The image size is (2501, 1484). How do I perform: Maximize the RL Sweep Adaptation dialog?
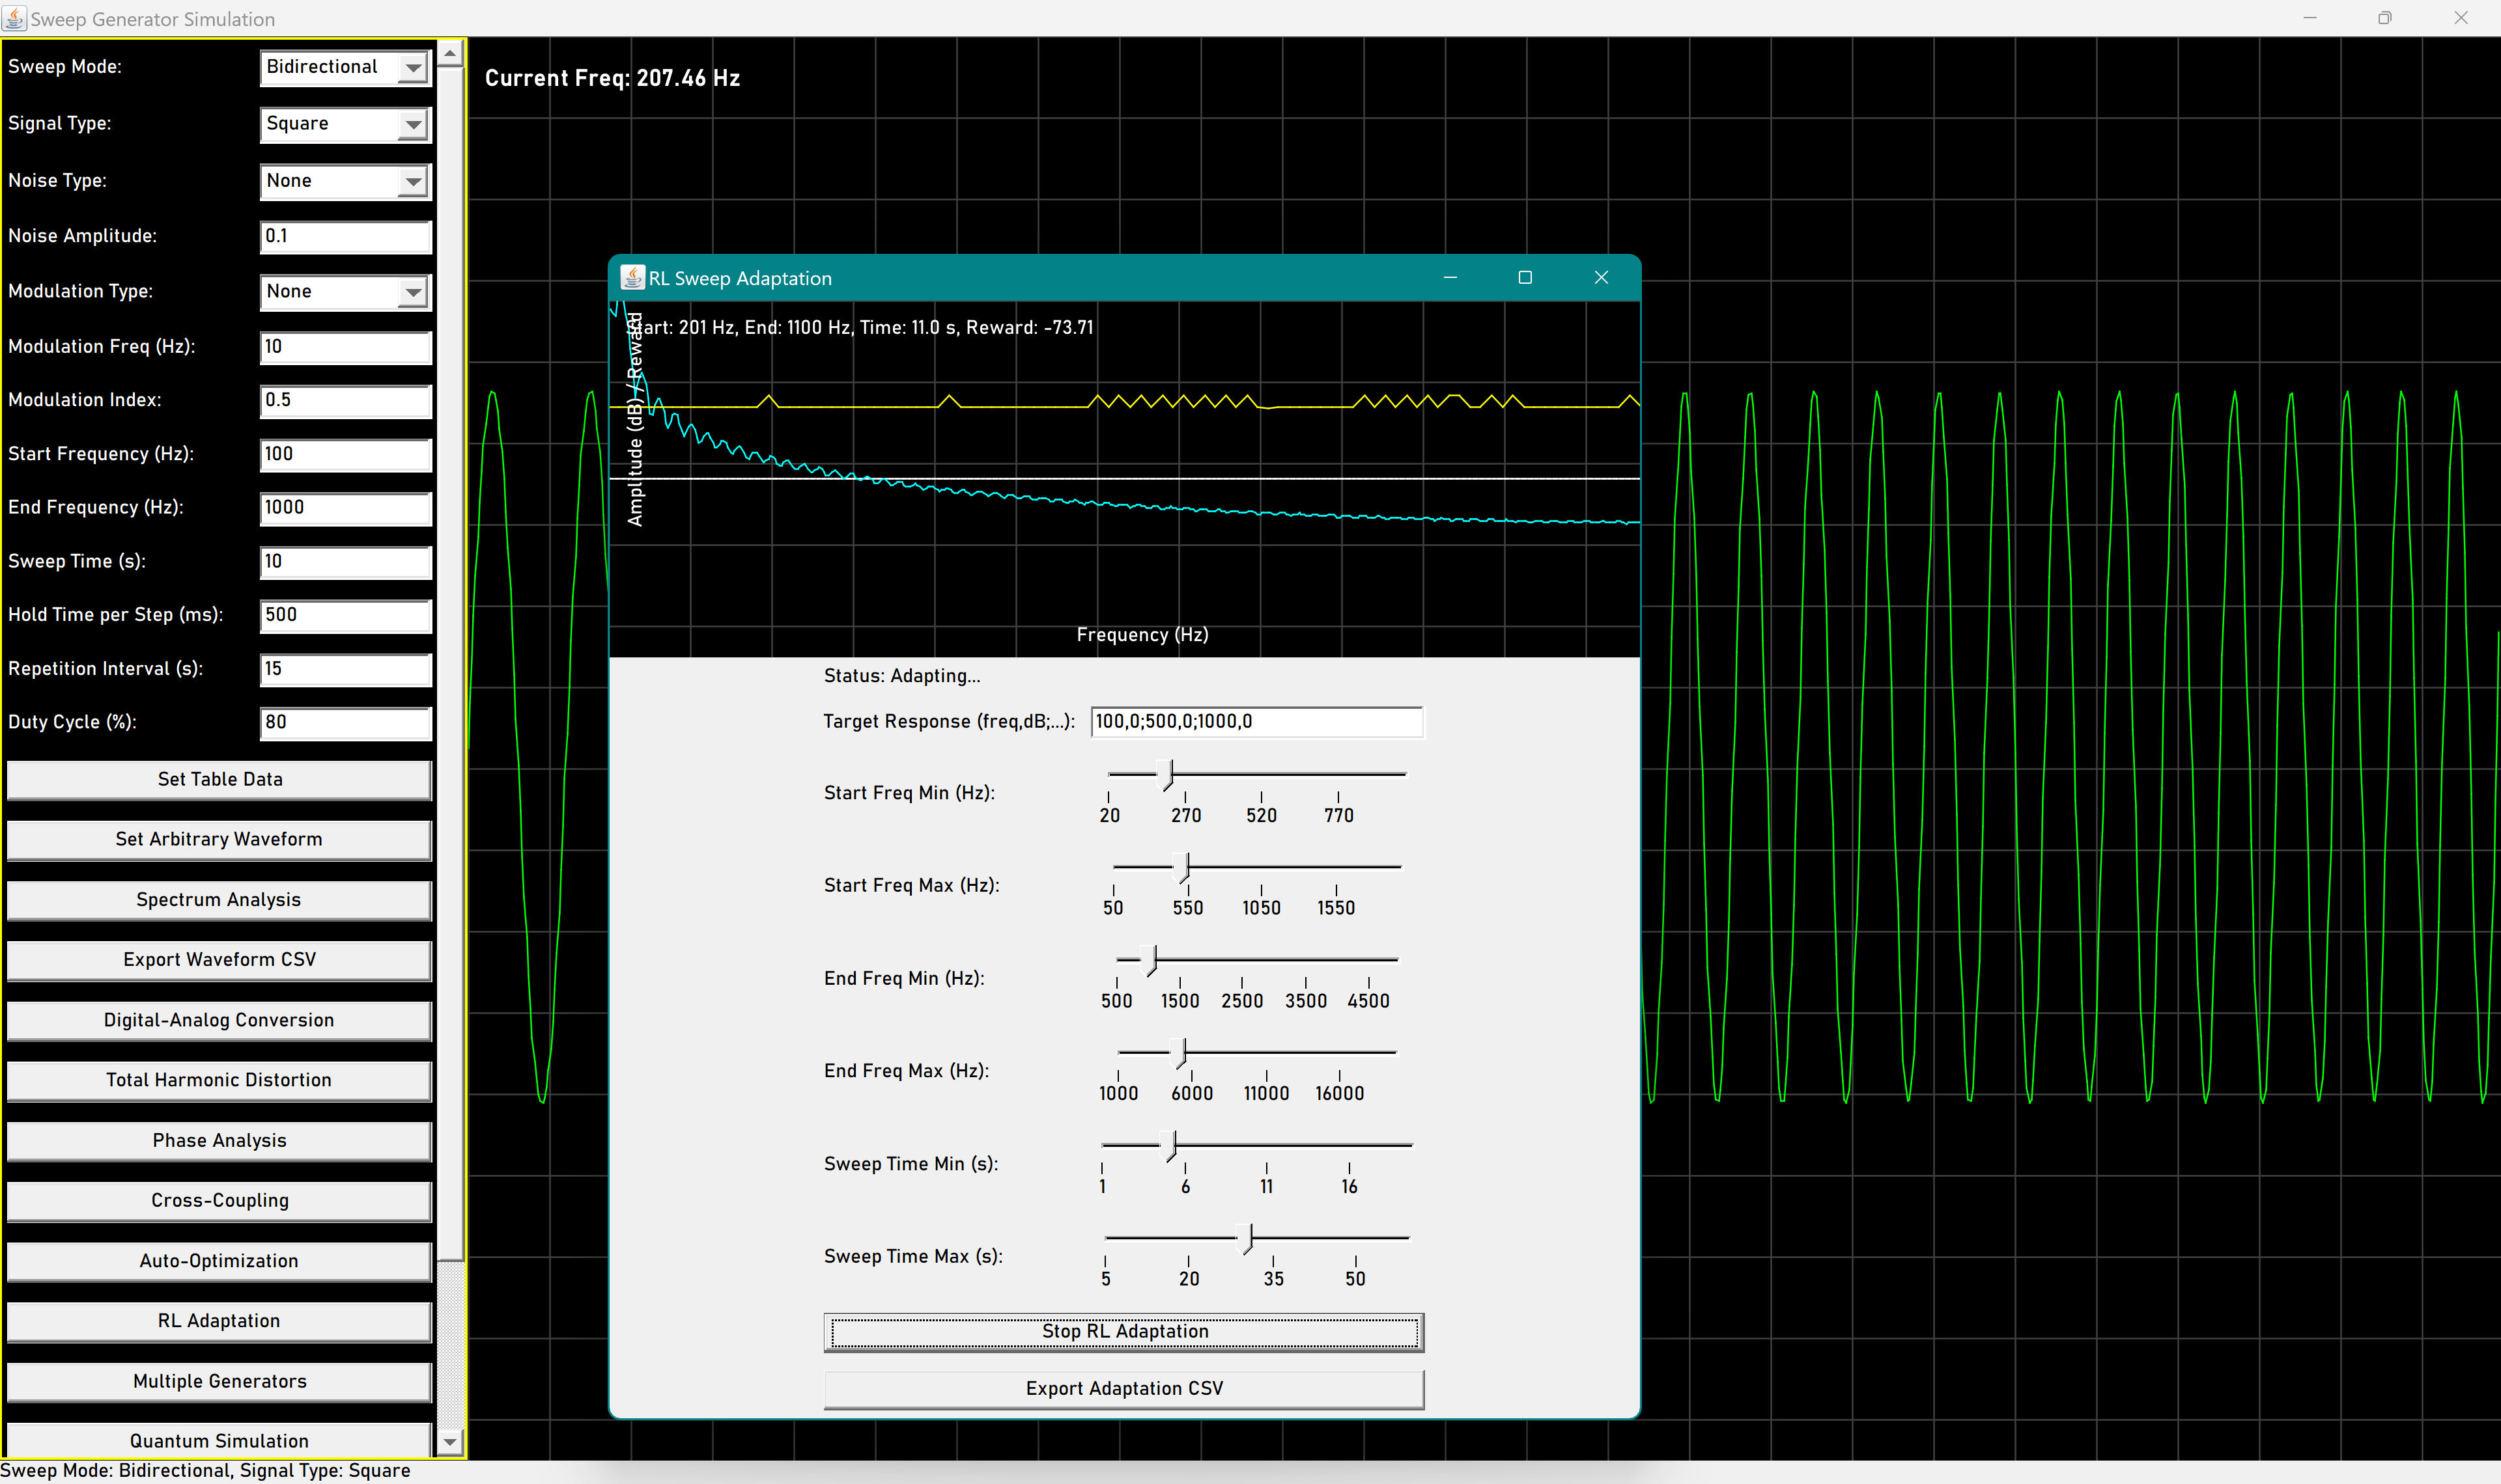(x=1525, y=278)
